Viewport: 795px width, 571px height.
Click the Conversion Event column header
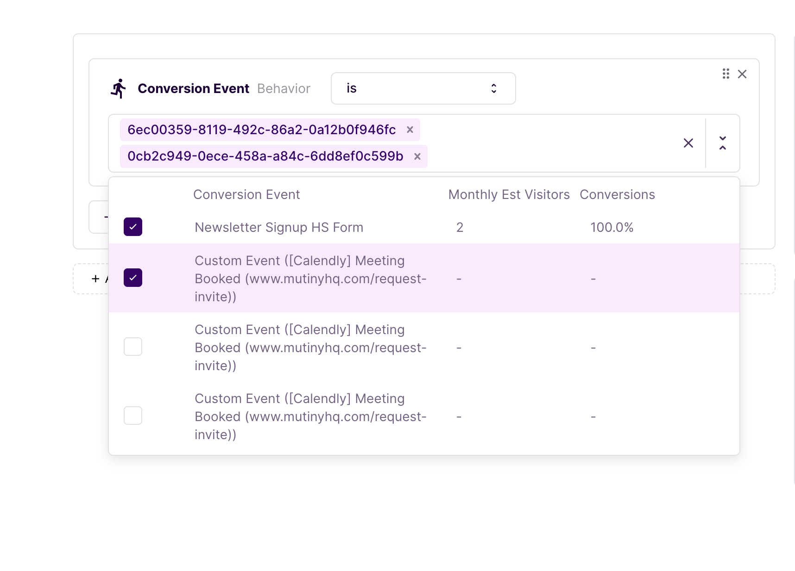(246, 194)
